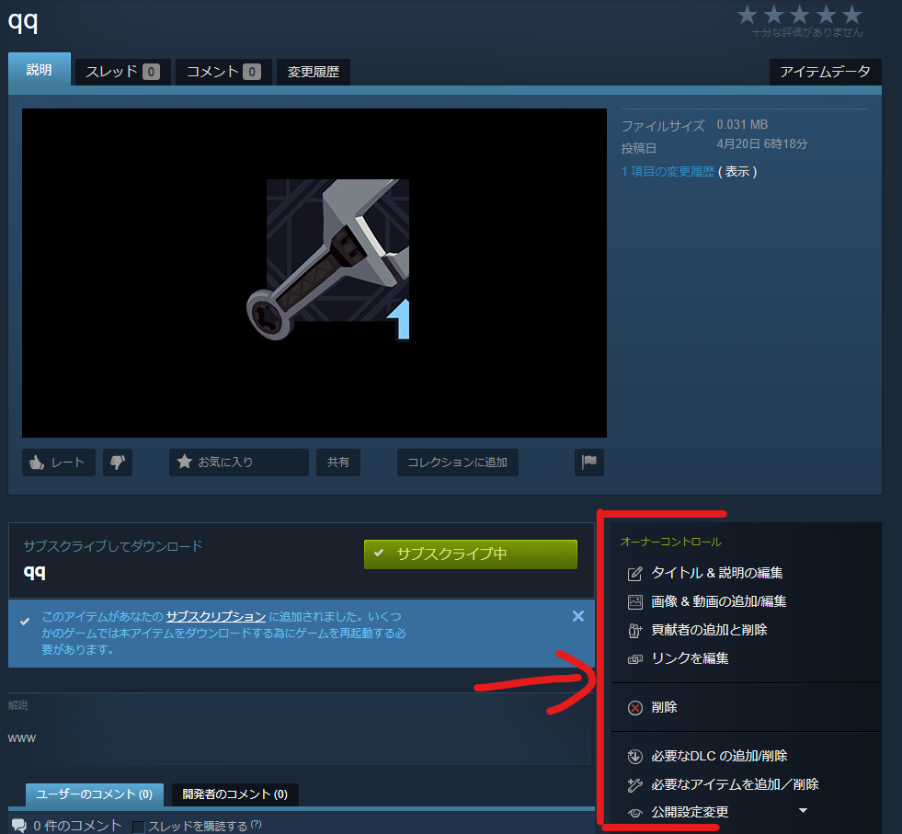Open the 説明 tab
This screenshot has height=834, width=902.
pyautogui.click(x=40, y=70)
